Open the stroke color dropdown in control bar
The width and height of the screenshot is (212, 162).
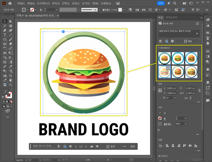click(36, 10)
